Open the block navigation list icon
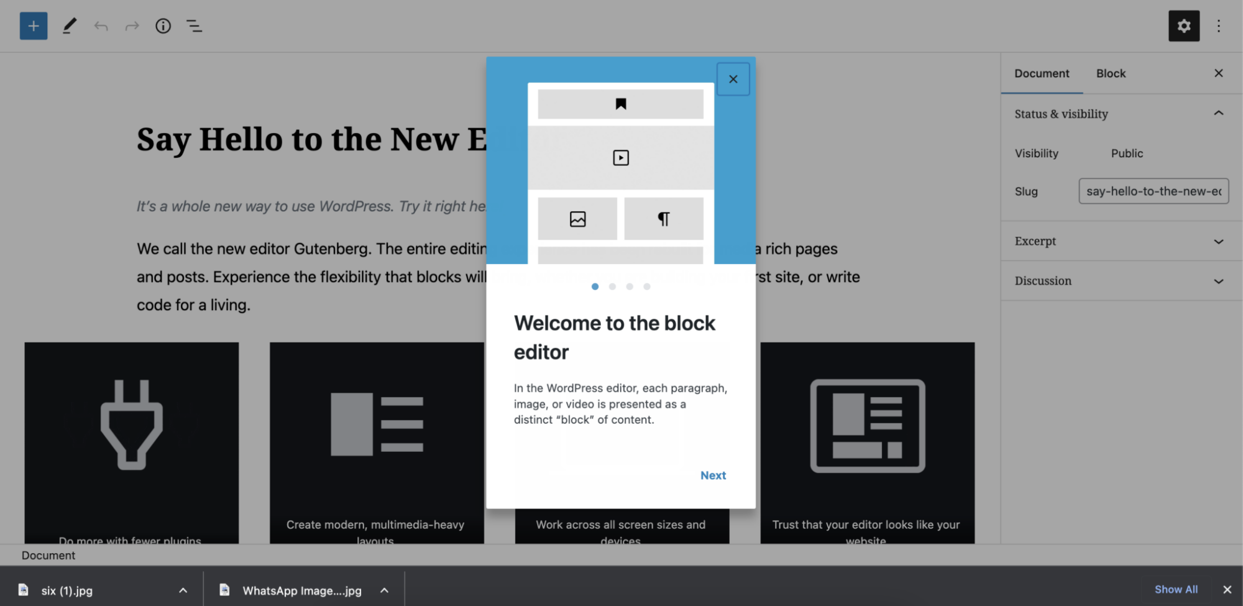Viewport: 1243px width, 606px height. (x=195, y=26)
